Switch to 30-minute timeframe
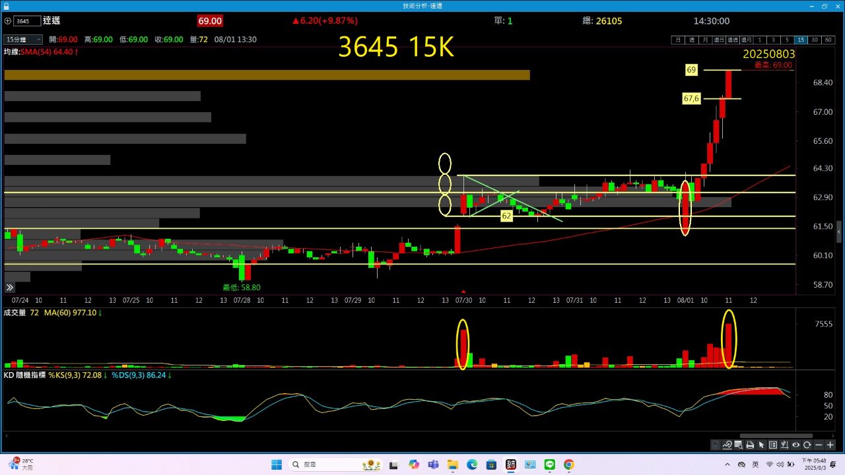Screen dimensions: 845x475 point(814,40)
